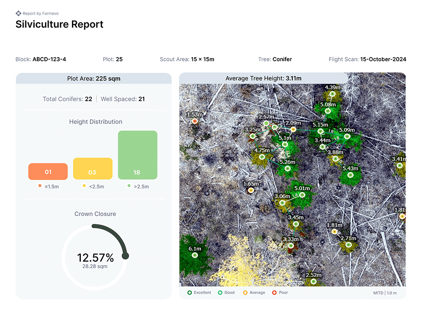This screenshot has height=317, width=423.
Task: Click the Poor legend circle
Action: (x=274, y=292)
